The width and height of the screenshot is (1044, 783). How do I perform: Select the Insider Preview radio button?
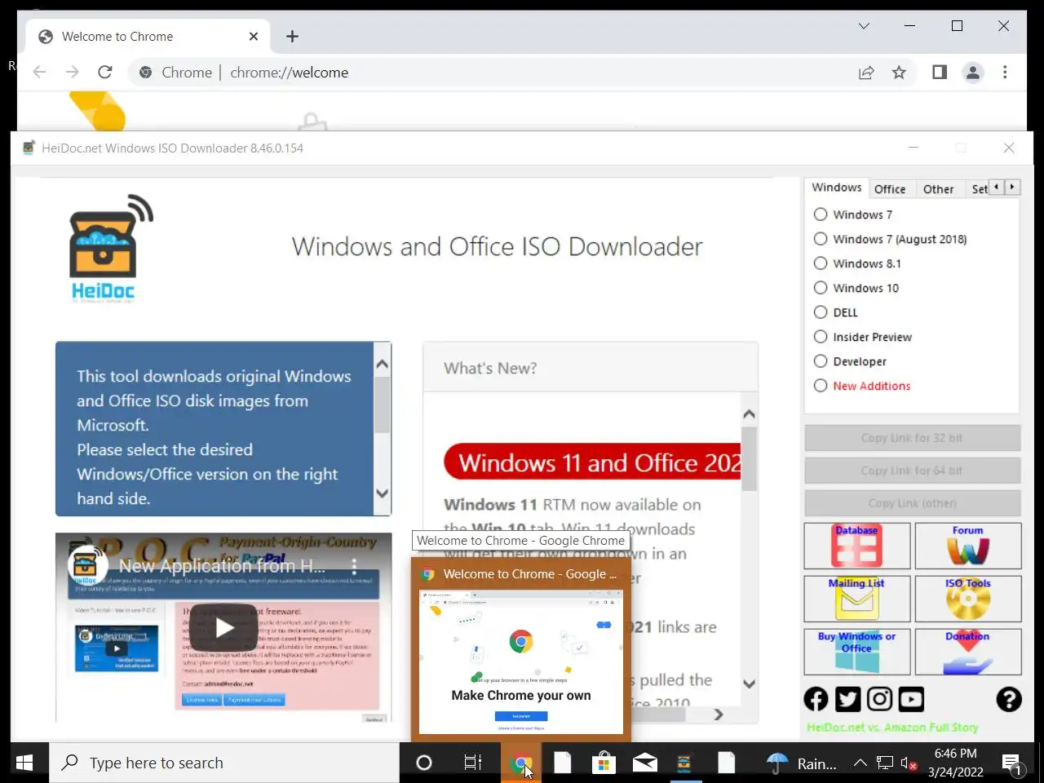[821, 337]
